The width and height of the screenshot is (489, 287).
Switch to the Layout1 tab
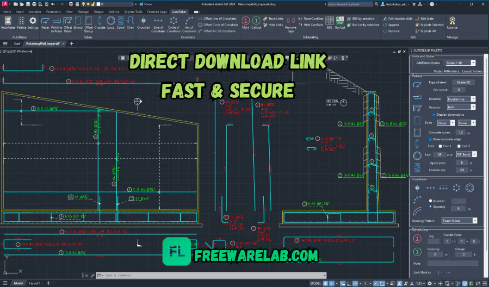34,283
